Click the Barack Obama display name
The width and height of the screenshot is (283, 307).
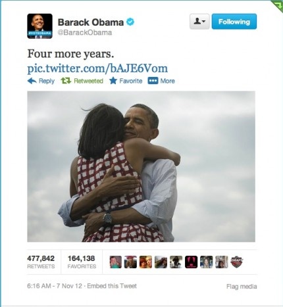coord(91,22)
